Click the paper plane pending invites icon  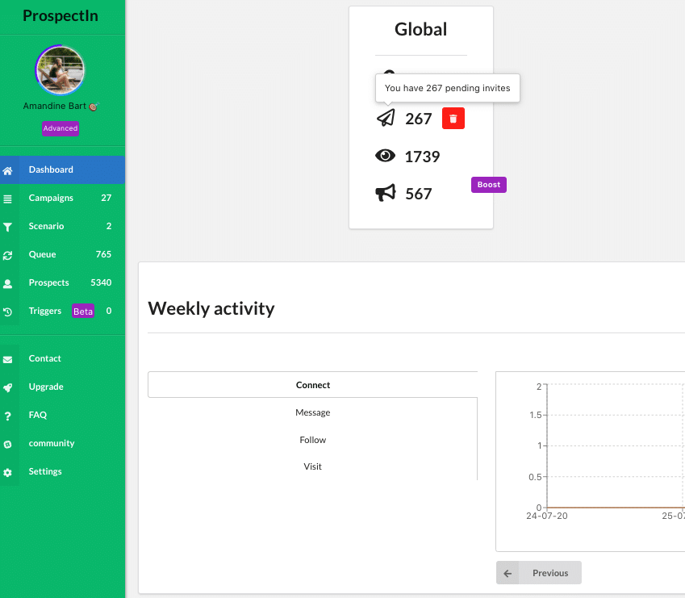pyautogui.click(x=386, y=118)
